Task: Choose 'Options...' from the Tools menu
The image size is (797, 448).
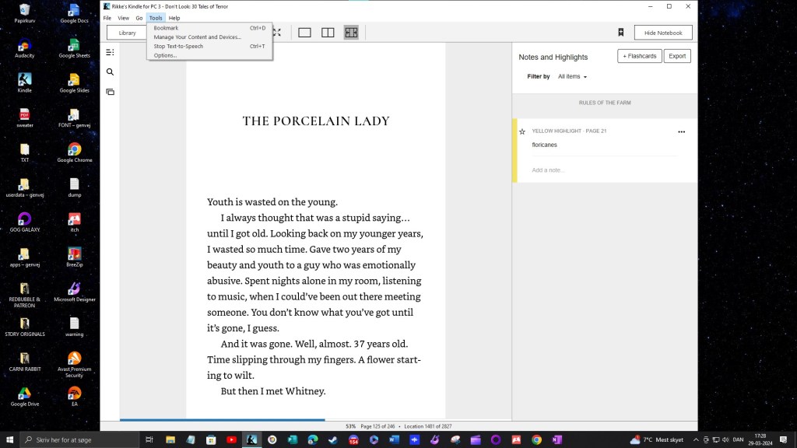Action: tap(165, 55)
